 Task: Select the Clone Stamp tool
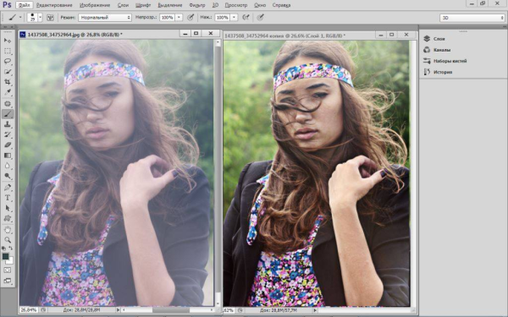pos(8,124)
